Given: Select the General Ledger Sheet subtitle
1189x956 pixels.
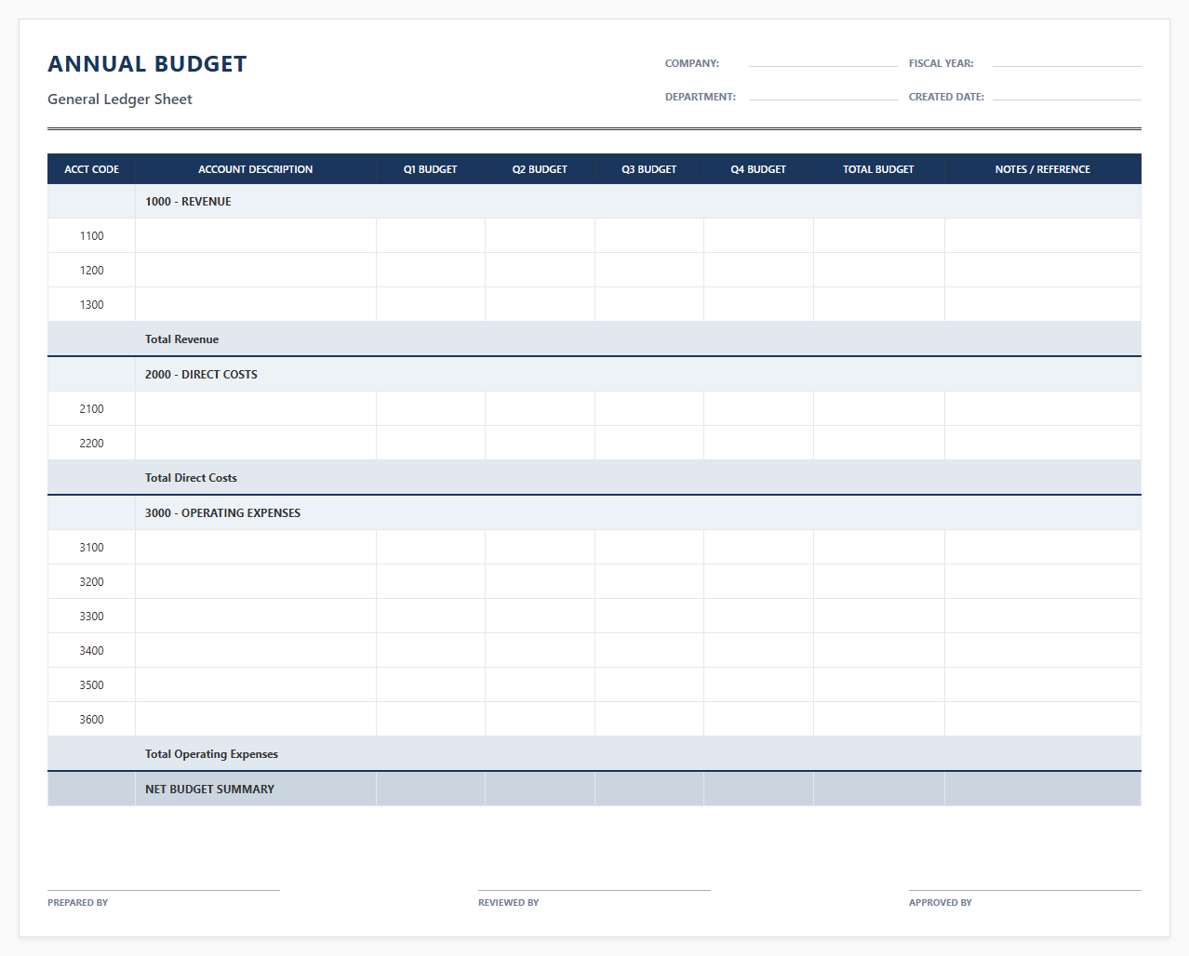Looking at the screenshot, I should tap(120, 100).
